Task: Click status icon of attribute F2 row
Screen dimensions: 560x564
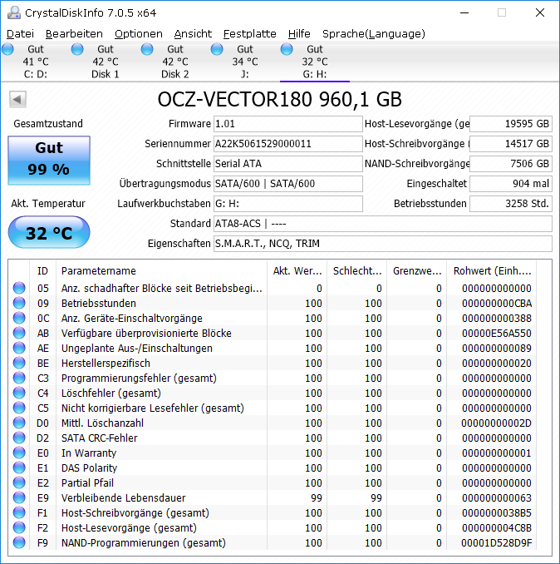Action: pos(19,528)
